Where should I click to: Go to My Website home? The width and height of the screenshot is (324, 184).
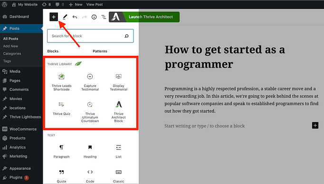click(25, 4)
